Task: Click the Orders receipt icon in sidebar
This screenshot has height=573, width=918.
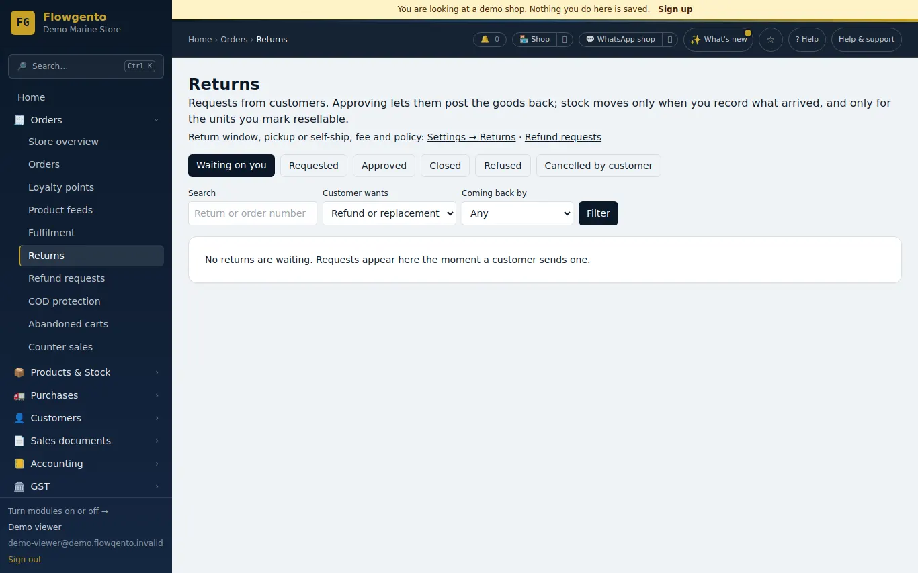Action: 19,120
